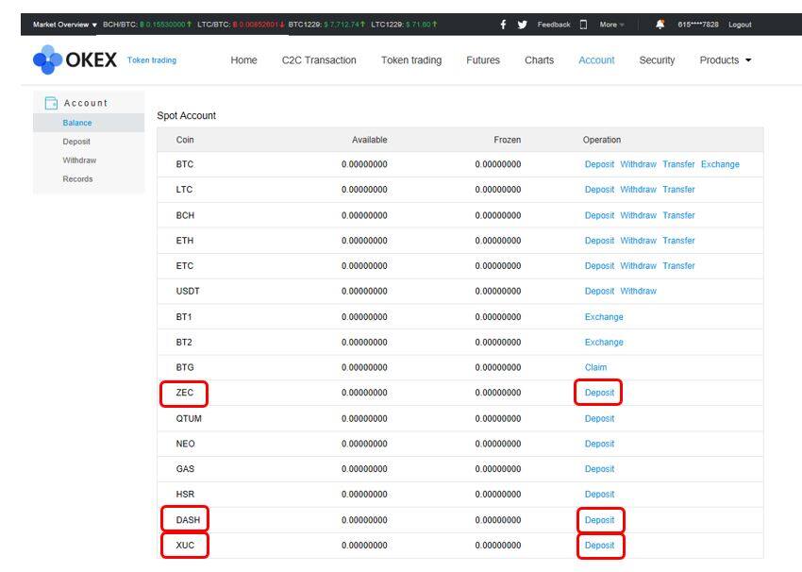Click the account number 615****7828
Viewport: 802px width, 572px height.
click(x=697, y=25)
